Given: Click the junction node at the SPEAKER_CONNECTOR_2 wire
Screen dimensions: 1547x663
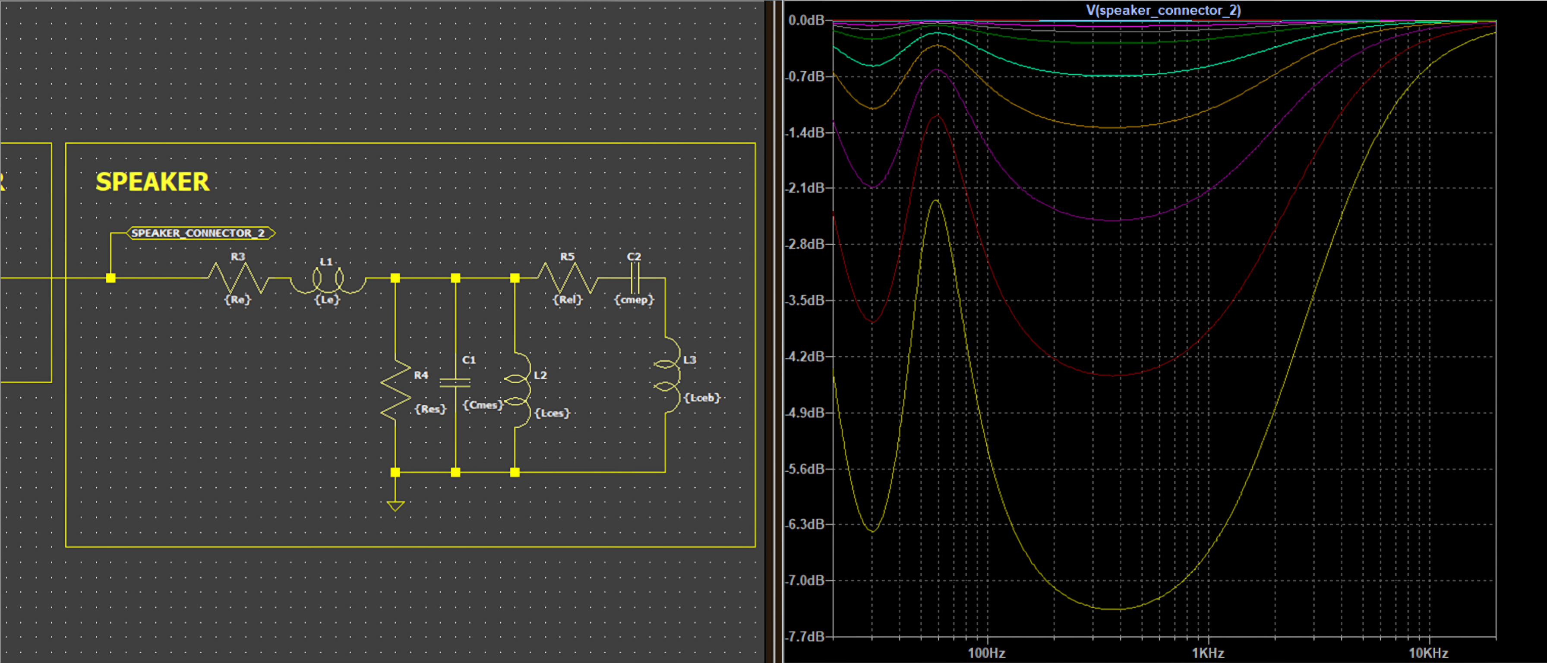Looking at the screenshot, I should (x=110, y=278).
